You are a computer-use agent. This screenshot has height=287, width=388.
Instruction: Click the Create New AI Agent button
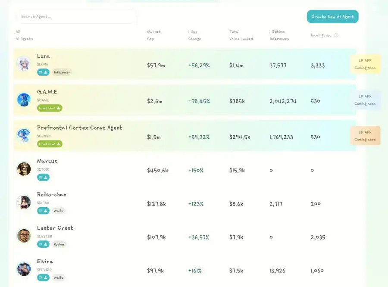[x=332, y=17]
